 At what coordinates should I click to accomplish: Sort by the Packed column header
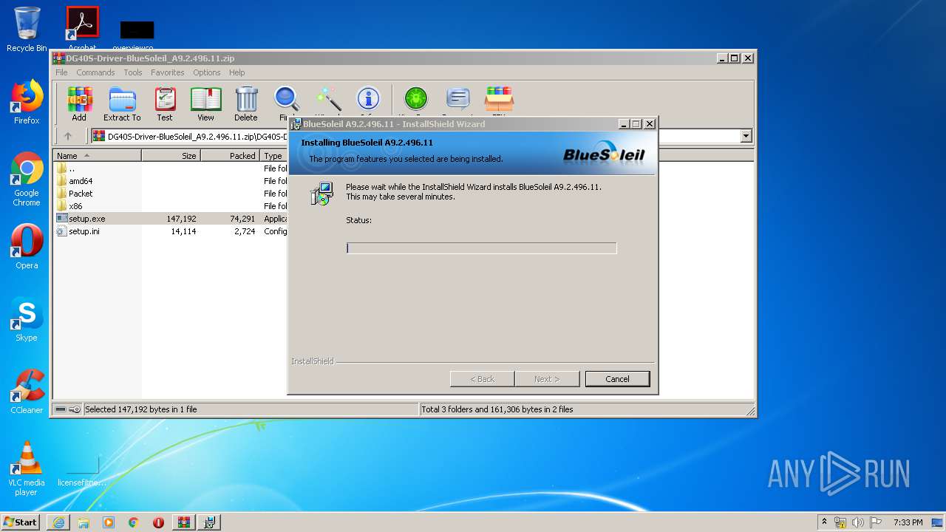231,156
